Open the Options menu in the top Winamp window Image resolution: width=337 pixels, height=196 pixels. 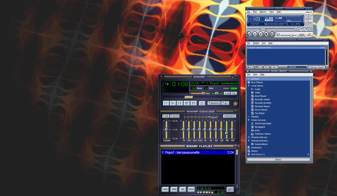263,12
